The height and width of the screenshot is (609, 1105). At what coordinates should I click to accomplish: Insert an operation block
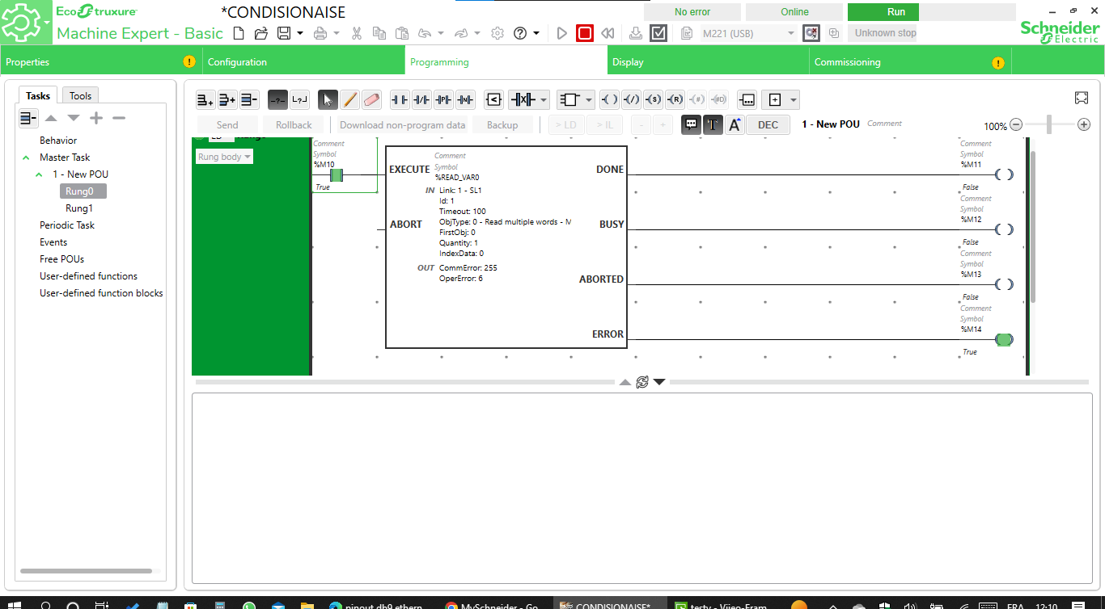click(x=747, y=99)
